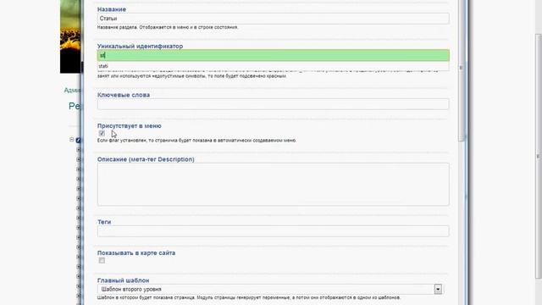Focus the Название field containing Статьи
Screen dimensions: 542x305
point(273,19)
